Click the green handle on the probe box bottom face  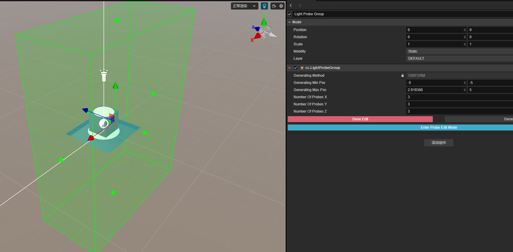point(113,193)
